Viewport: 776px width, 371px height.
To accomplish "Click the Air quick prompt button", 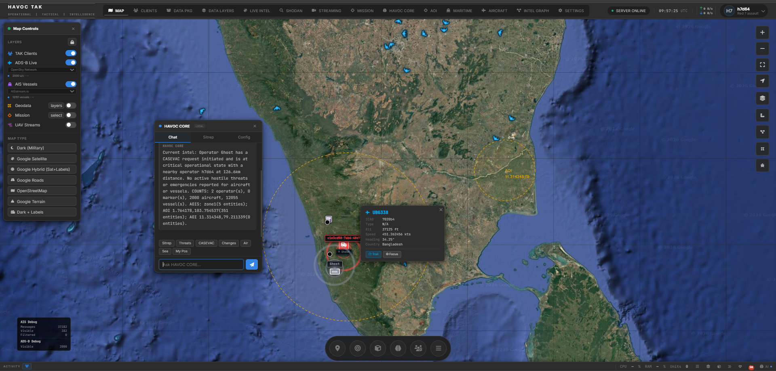I will 246,243.
